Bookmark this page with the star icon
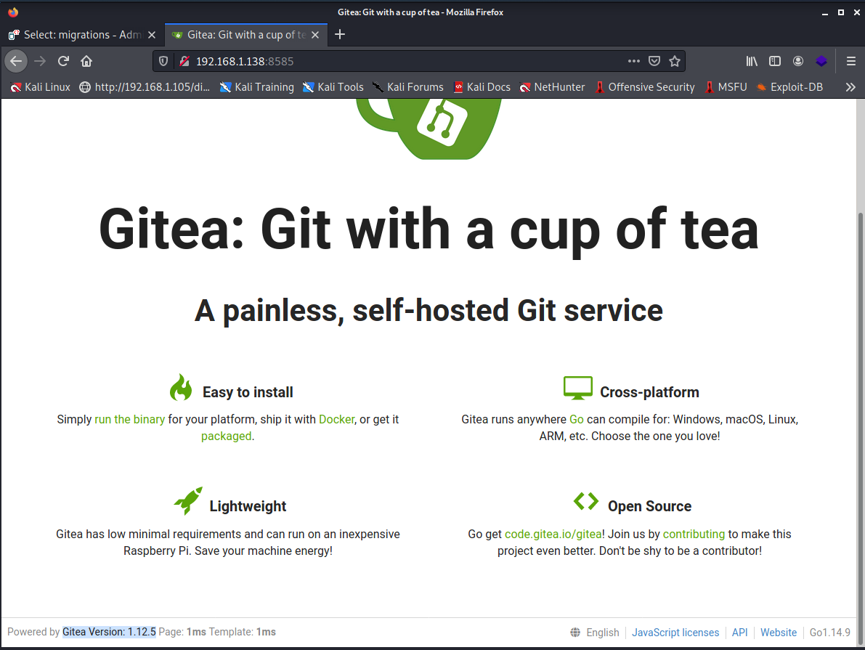 click(x=674, y=61)
